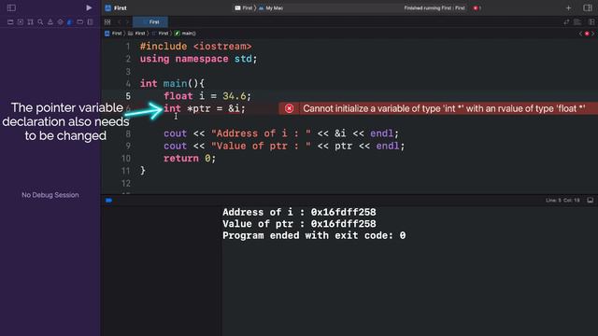Click line number 10 in gutter
This screenshot has height=336, width=598.
[126, 159]
